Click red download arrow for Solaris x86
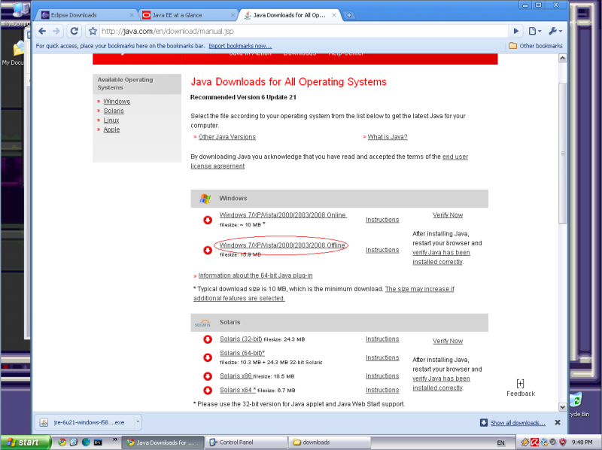The image size is (602, 450). pos(208,376)
